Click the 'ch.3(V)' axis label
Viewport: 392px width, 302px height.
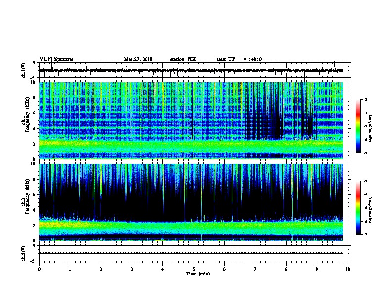click(x=24, y=253)
